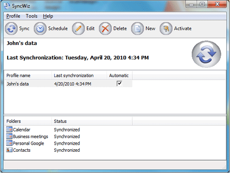Select the Contacts folder name
The image size is (230, 173).
(22, 150)
